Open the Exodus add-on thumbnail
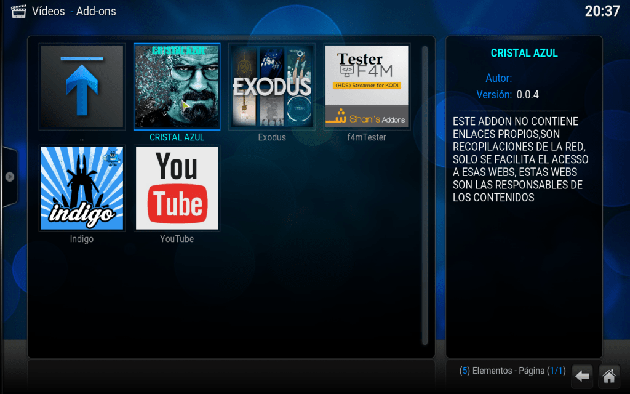 (x=272, y=86)
